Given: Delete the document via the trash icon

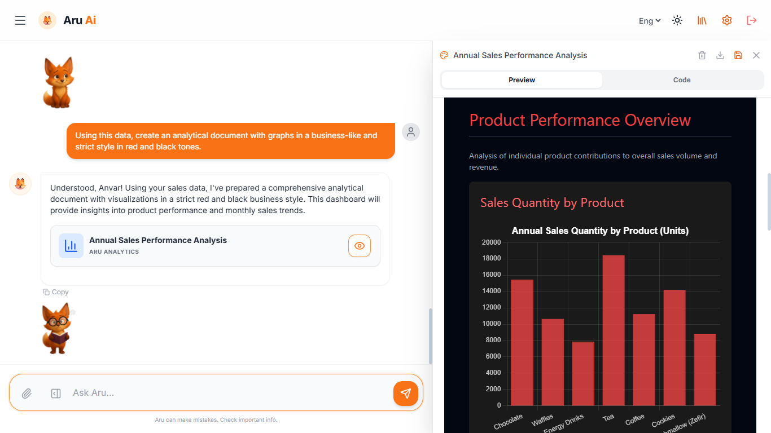Looking at the screenshot, I should pyautogui.click(x=702, y=55).
